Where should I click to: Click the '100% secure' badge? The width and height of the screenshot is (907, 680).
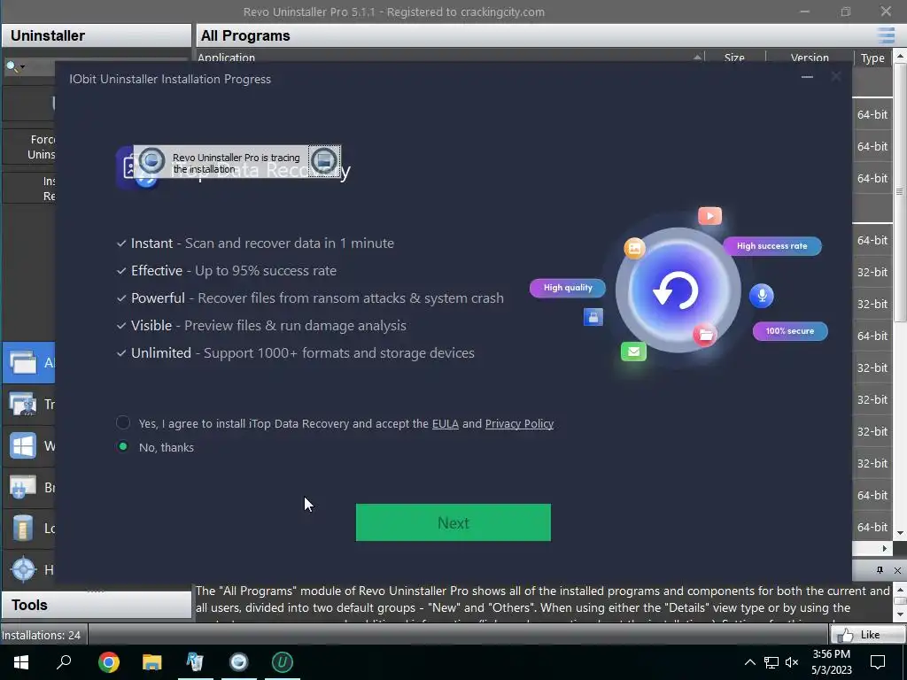789,331
